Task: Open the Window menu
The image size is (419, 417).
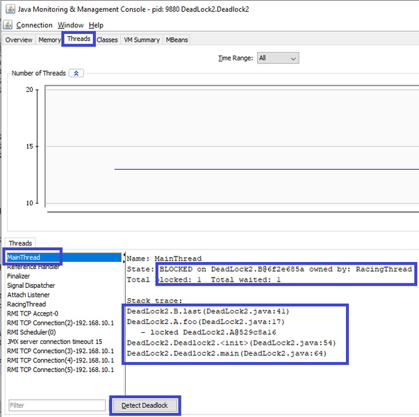Action: click(71, 25)
